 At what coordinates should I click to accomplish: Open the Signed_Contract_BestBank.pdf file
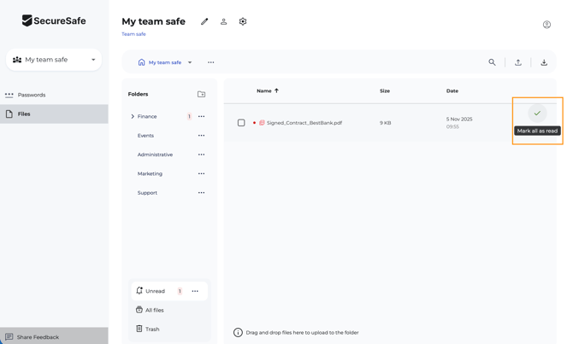(304, 123)
